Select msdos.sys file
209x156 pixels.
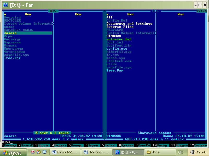(x=116, y=58)
